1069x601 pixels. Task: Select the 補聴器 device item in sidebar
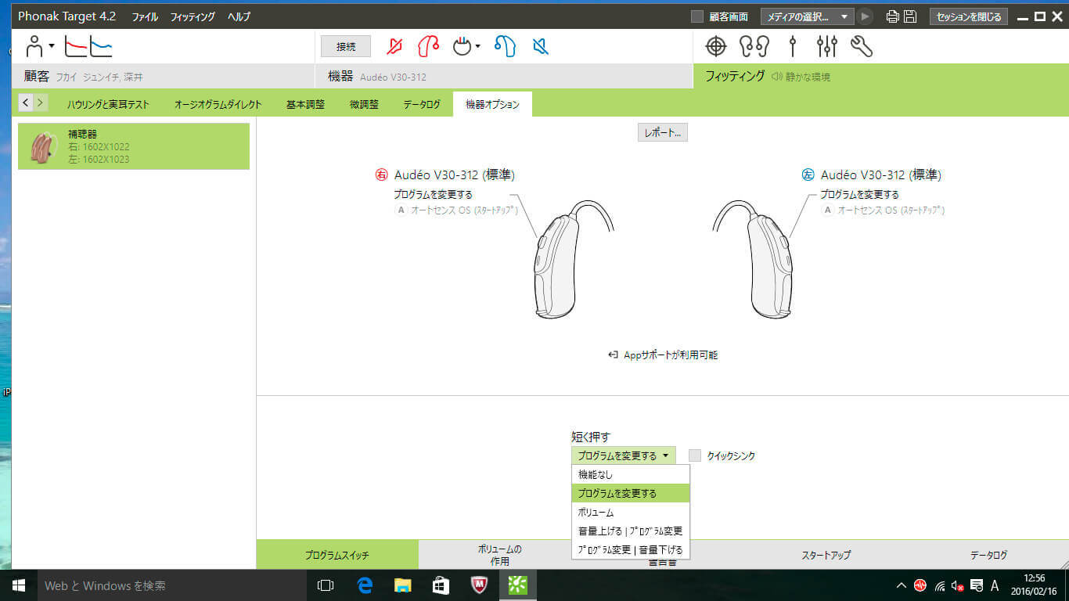pyautogui.click(x=134, y=146)
